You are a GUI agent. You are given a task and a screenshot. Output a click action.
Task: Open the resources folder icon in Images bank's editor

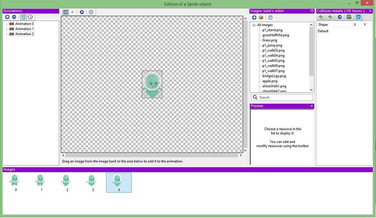pos(262,17)
